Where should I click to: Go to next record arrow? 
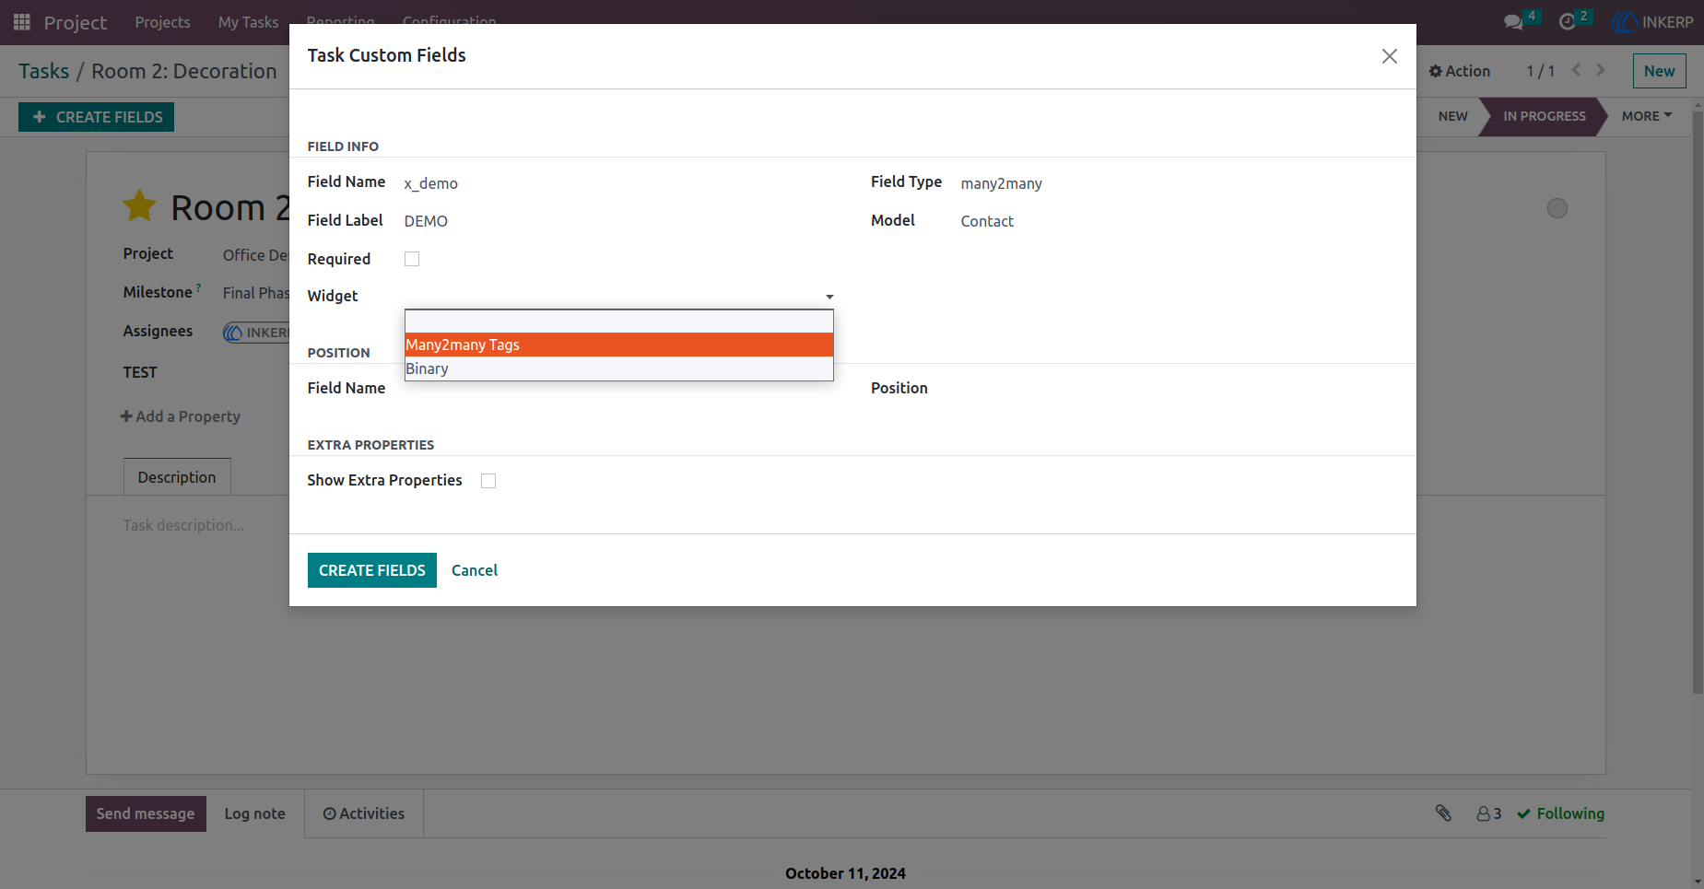(x=1601, y=70)
